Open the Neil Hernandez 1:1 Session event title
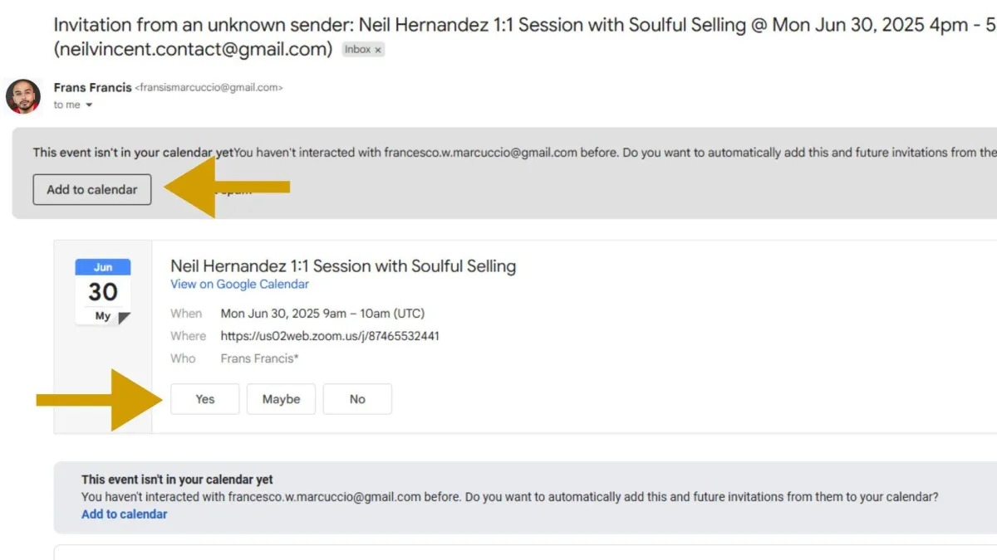Viewport: 997px width, 560px height. [343, 266]
